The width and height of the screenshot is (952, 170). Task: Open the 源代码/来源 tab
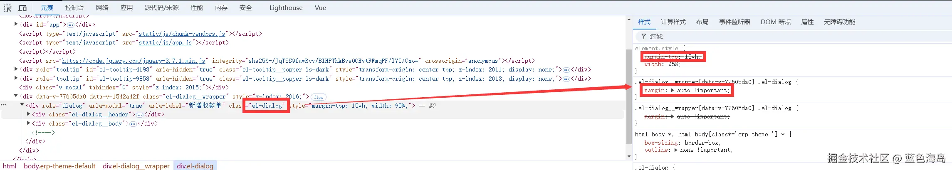click(162, 8)
